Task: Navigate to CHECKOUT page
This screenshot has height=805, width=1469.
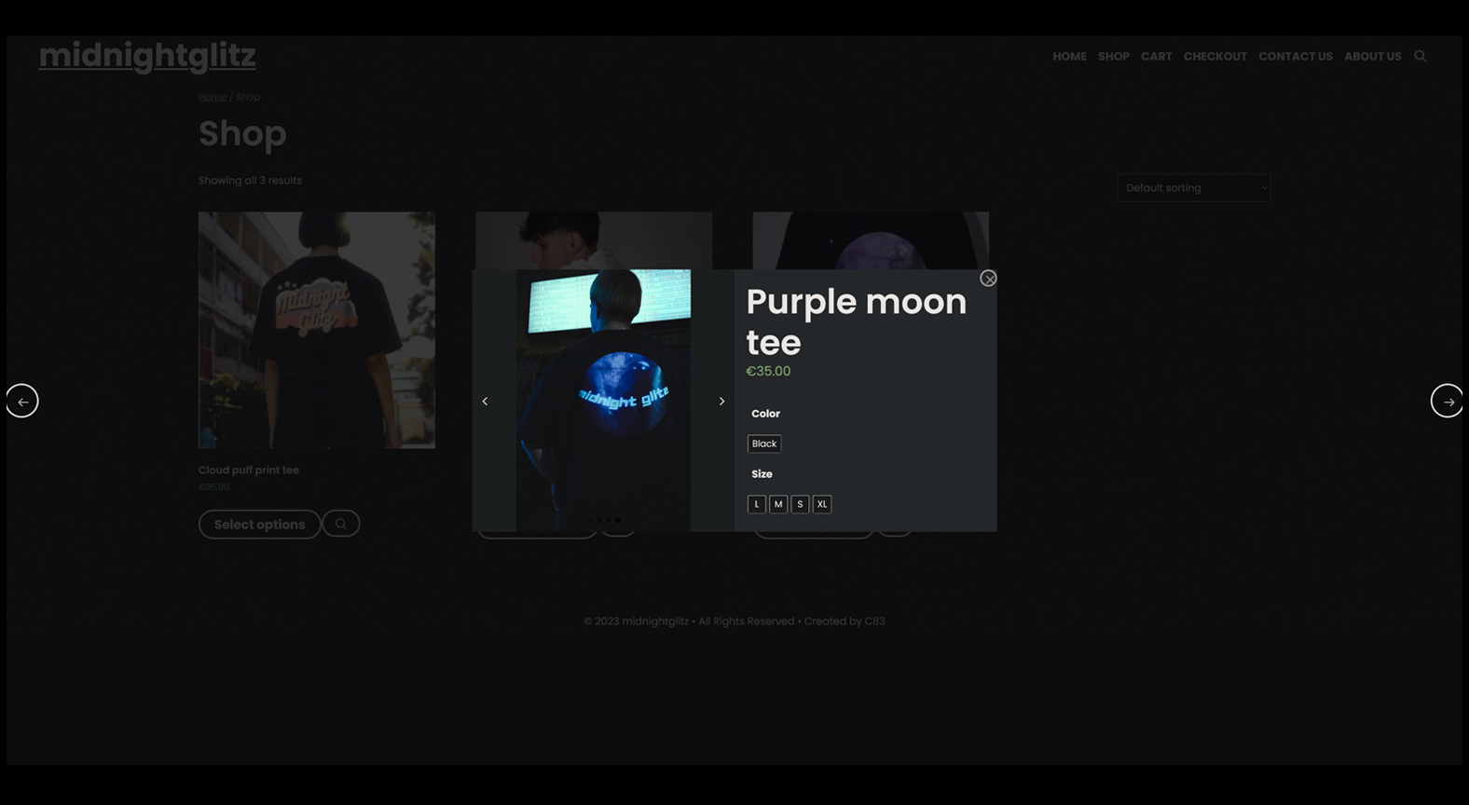Action: tap(1215, 57)
